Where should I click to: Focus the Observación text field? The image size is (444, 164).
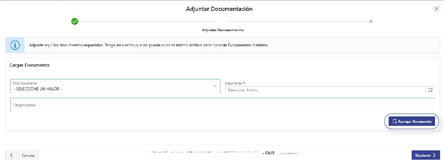[x=222, y=105]
